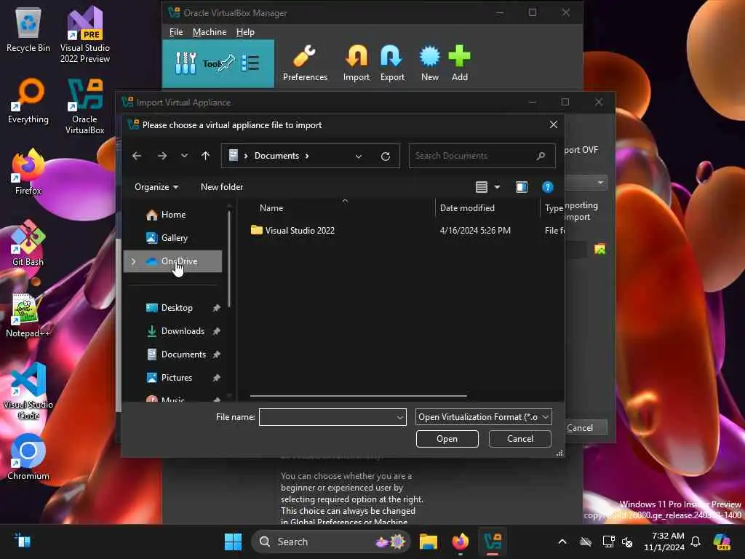Click the Import appliance toolbar icon
This screenshot has width=745, height=559.
pyautogui.click(x=356, y=63)
